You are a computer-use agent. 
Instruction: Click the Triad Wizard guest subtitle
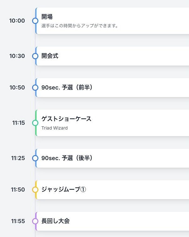tap(54, 128)
